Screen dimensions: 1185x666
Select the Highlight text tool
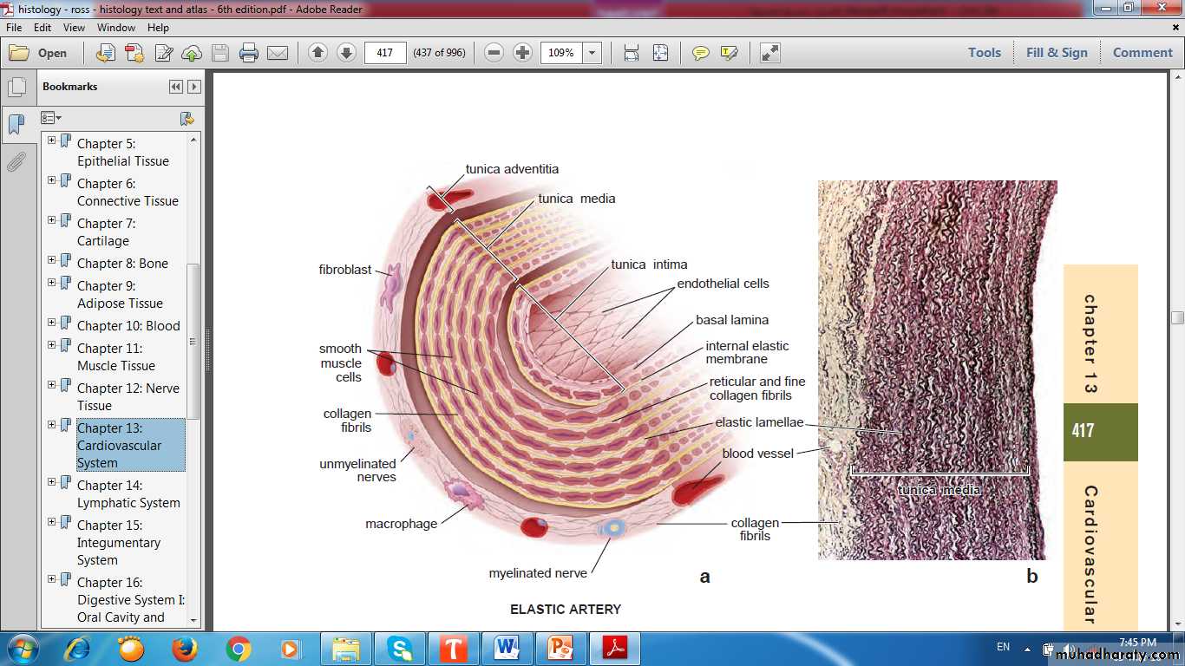click(x=729, y=53)
